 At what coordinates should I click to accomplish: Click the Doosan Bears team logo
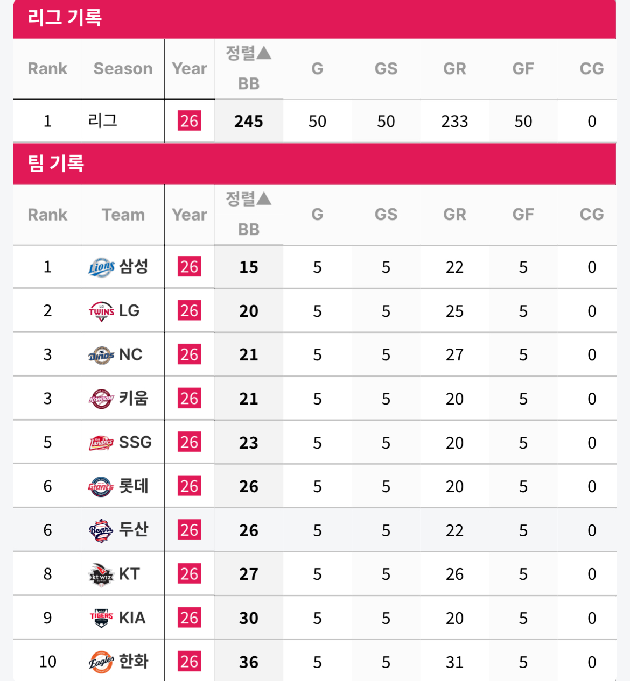pos(102,530)
